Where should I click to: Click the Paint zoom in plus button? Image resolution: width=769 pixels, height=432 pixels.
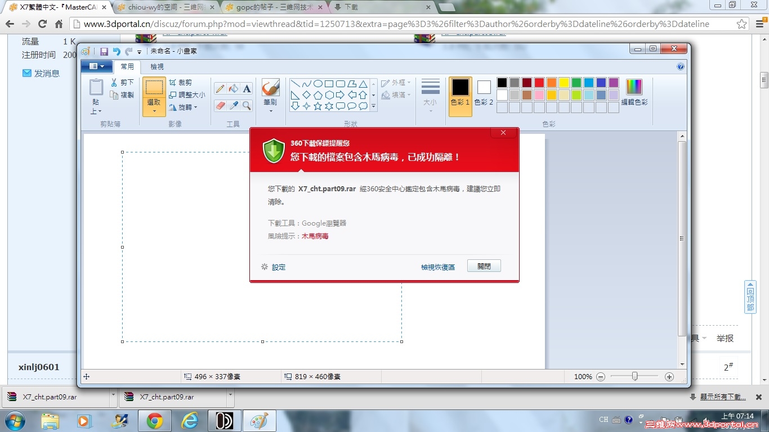(669, 377)
